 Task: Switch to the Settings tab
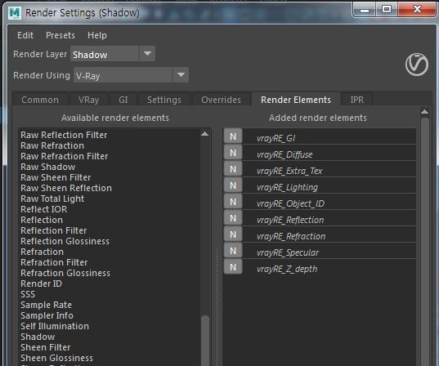coord(164,100)
